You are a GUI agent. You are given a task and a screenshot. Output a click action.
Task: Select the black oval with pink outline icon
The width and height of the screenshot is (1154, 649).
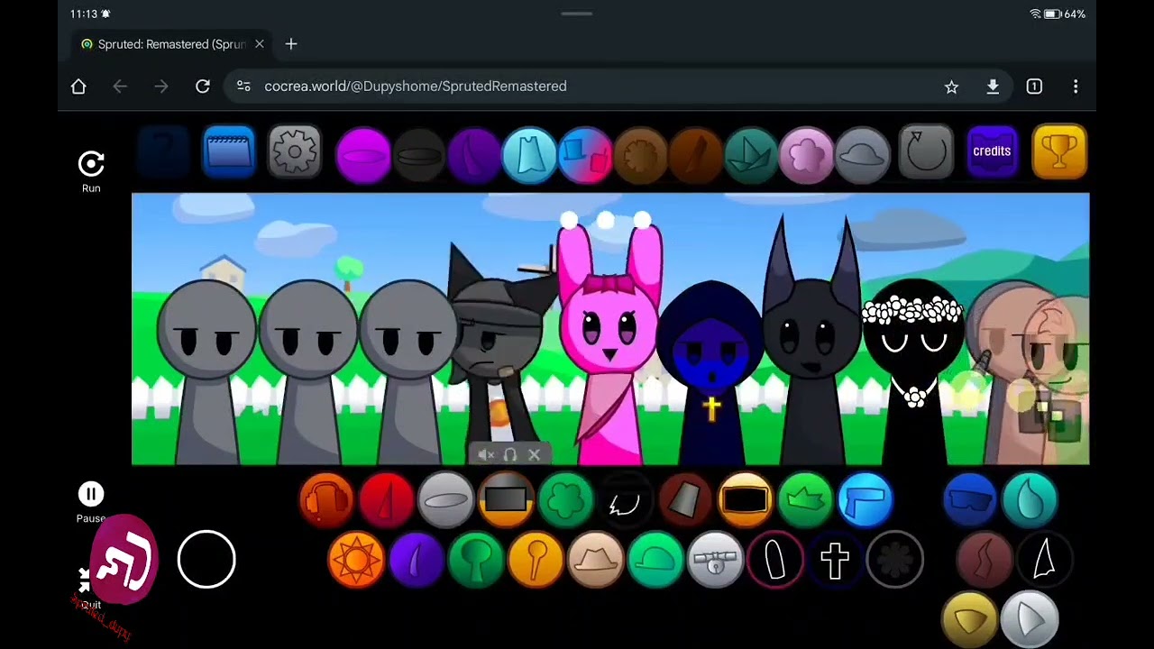click(x=775, y=560)
